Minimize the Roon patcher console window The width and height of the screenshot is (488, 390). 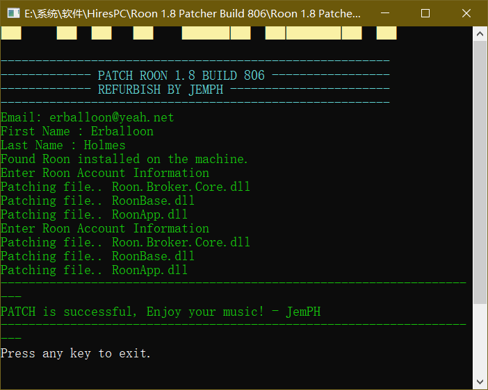[x=392, y=13]
